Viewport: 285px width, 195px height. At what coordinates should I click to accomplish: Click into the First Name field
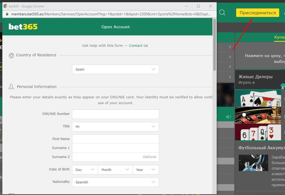pos(115,139)
